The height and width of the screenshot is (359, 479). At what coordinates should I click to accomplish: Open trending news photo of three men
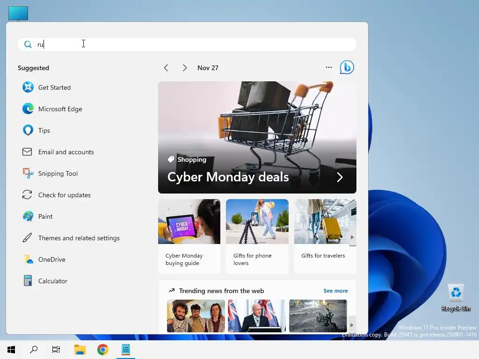(196, 316)
